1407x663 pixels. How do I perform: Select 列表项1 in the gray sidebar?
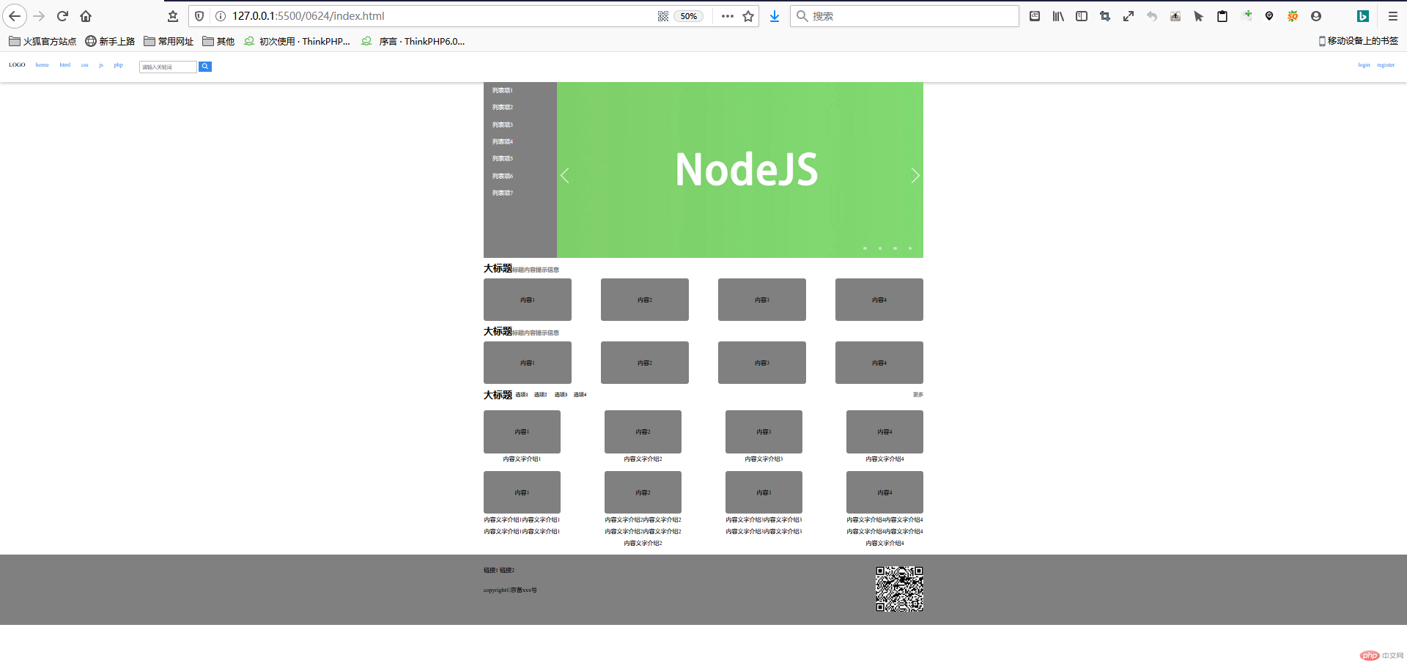[x=503, y=91]
